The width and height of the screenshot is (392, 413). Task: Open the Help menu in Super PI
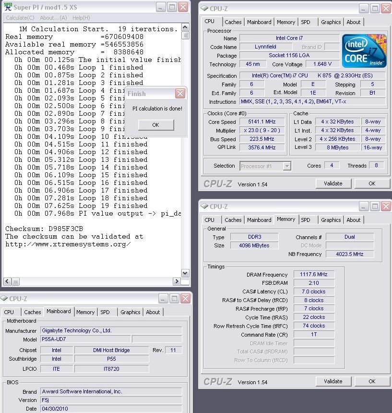pyautogui.click(x=81, y=18)
